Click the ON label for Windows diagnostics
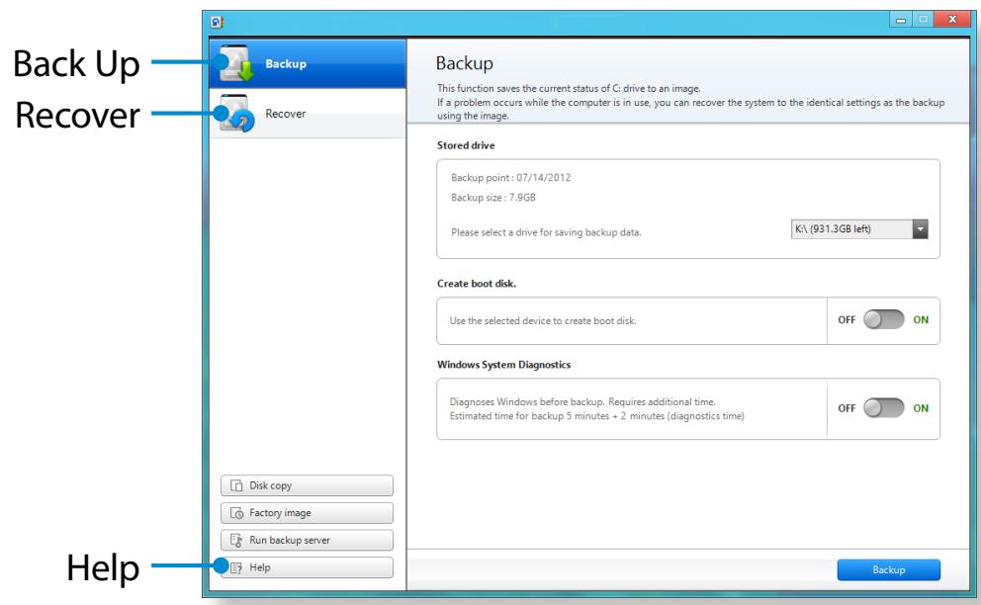981x605 pixels. pyautogui.click(x=921, y=408)
